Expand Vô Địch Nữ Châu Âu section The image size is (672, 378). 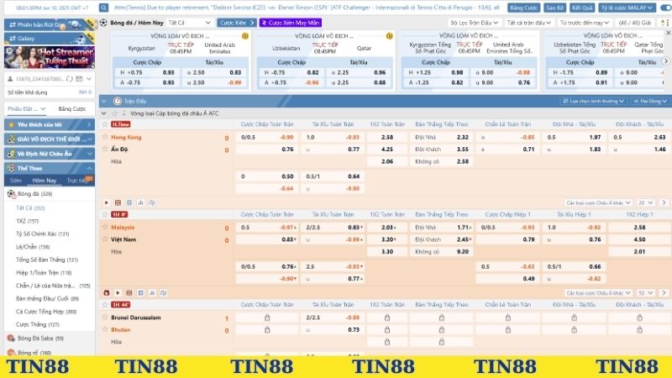[x=50, y=154]
